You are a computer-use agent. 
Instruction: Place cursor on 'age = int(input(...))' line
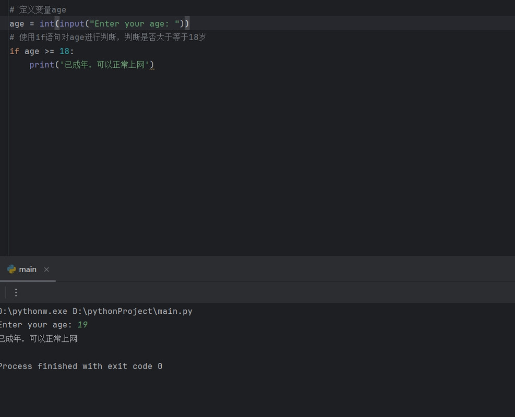[x=99, y=23]
